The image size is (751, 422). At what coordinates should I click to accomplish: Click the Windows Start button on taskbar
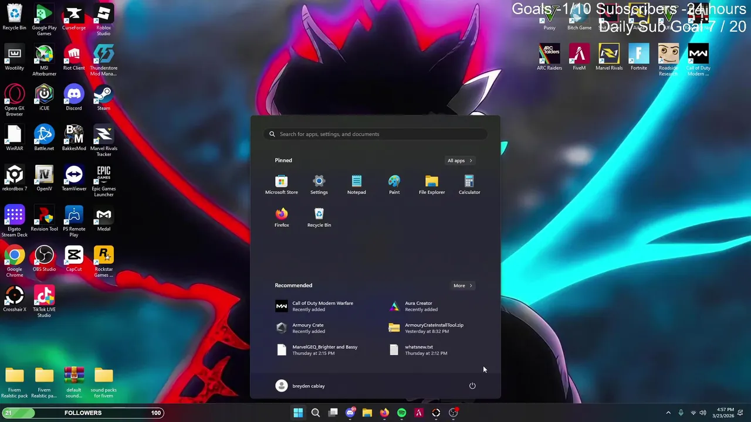coord(298,413)
